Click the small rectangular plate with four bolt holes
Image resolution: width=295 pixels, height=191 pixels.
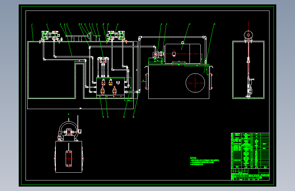coord(69,158)
